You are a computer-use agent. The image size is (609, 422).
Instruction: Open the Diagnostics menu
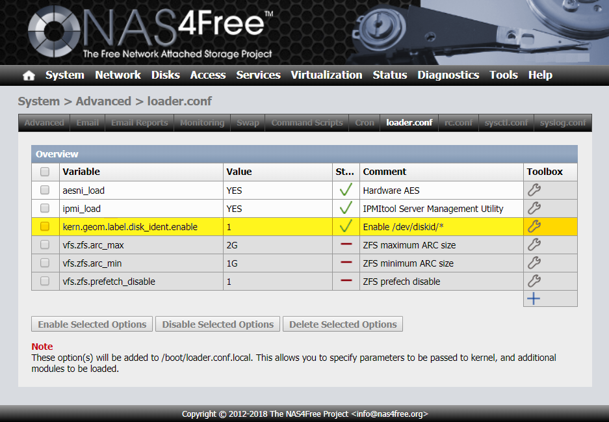(x=448, y=75)
